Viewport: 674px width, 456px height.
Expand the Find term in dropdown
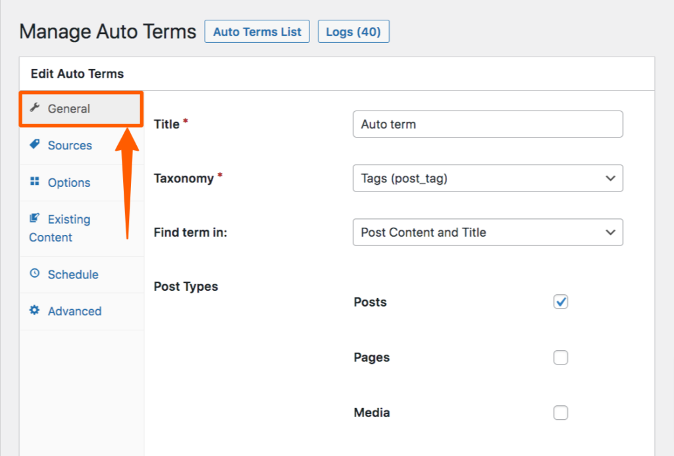point(488,232)
